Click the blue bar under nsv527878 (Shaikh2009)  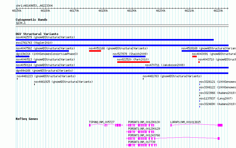(x=129, y=56)
